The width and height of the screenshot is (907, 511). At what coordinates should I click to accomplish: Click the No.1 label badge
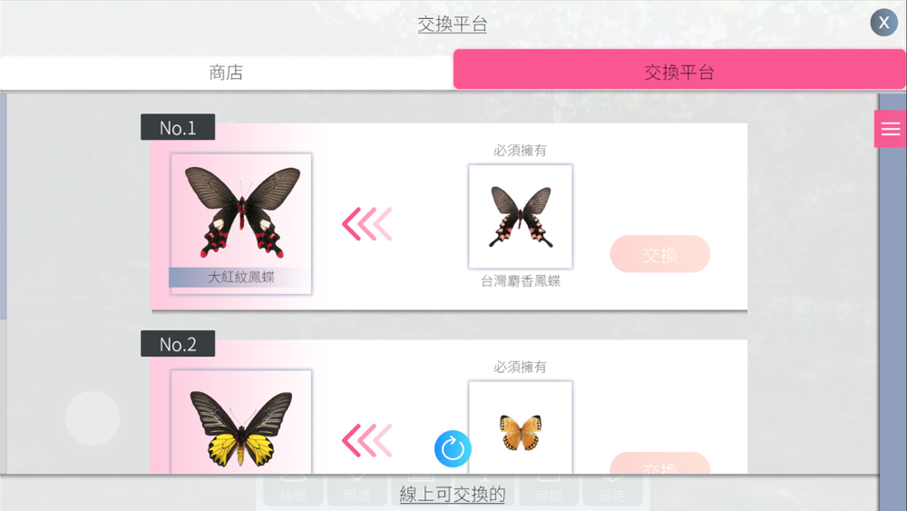178,127
